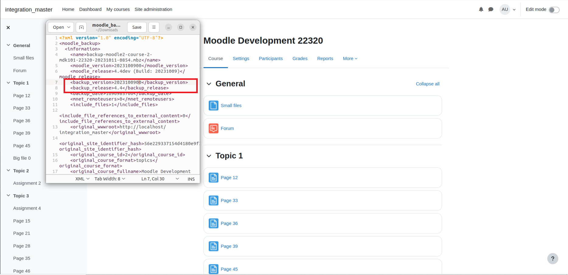Open the text editor hamburger menu
This screenshot has width=568, height=275.
tap(154, 27)
